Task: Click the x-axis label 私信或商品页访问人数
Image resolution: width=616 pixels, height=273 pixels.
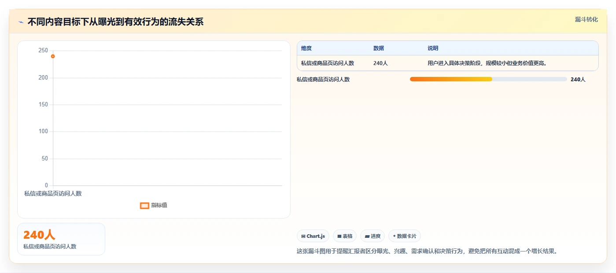Action: (x=53, y=193)
